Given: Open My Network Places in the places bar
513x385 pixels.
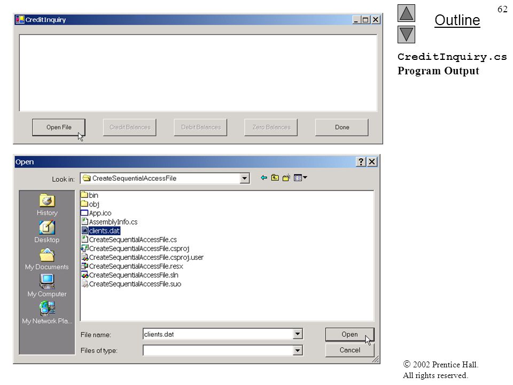Looking at the screenshot, I should [x=47, y=313].
